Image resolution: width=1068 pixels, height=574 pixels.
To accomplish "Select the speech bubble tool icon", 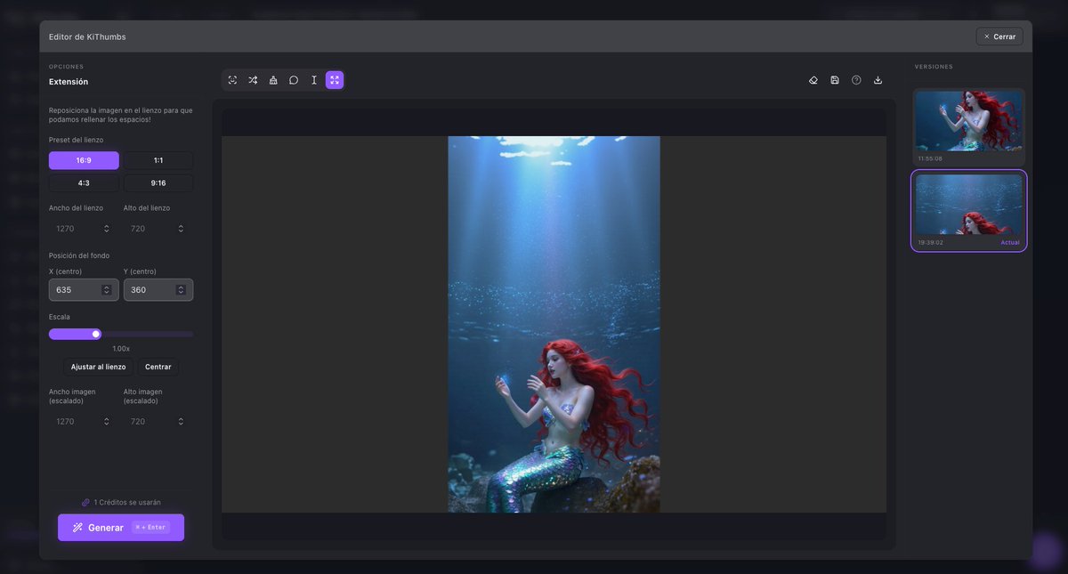I will (294, 80).
